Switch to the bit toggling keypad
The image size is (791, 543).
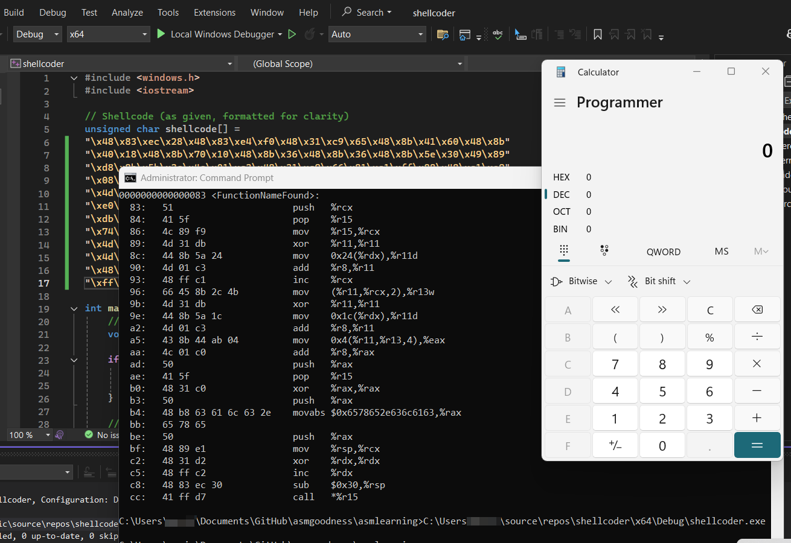click(x=604, y=251)
